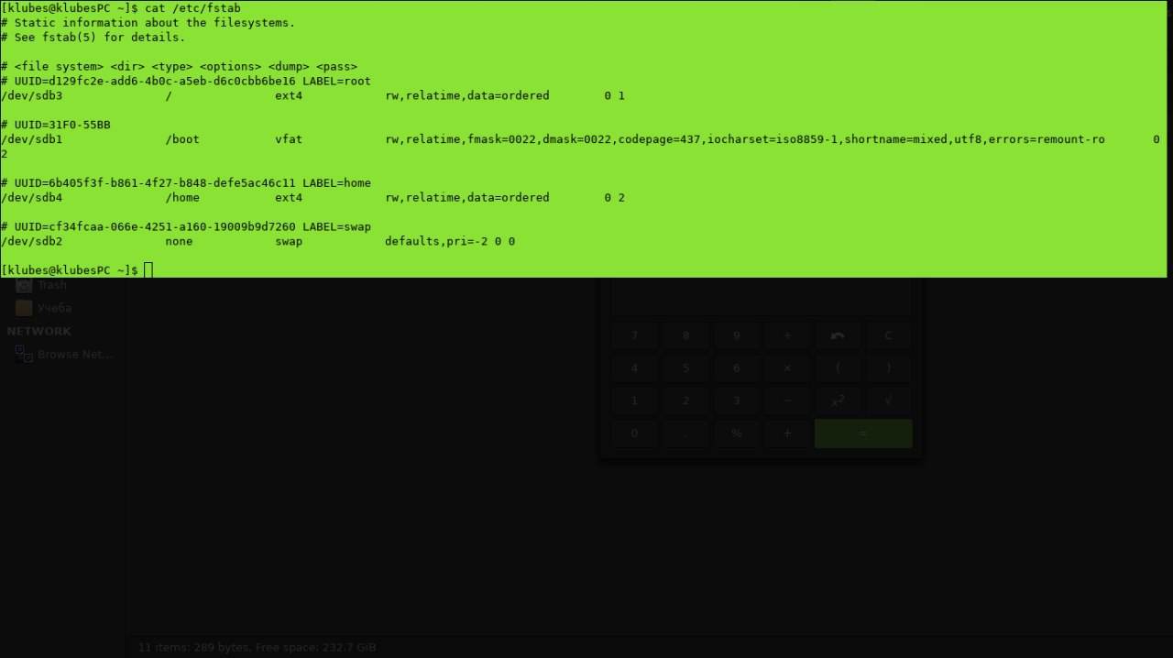This screenshot has width=1173, height=658.
Task: Click the 'vfat' filesystem type text
Action: [289, 139]
